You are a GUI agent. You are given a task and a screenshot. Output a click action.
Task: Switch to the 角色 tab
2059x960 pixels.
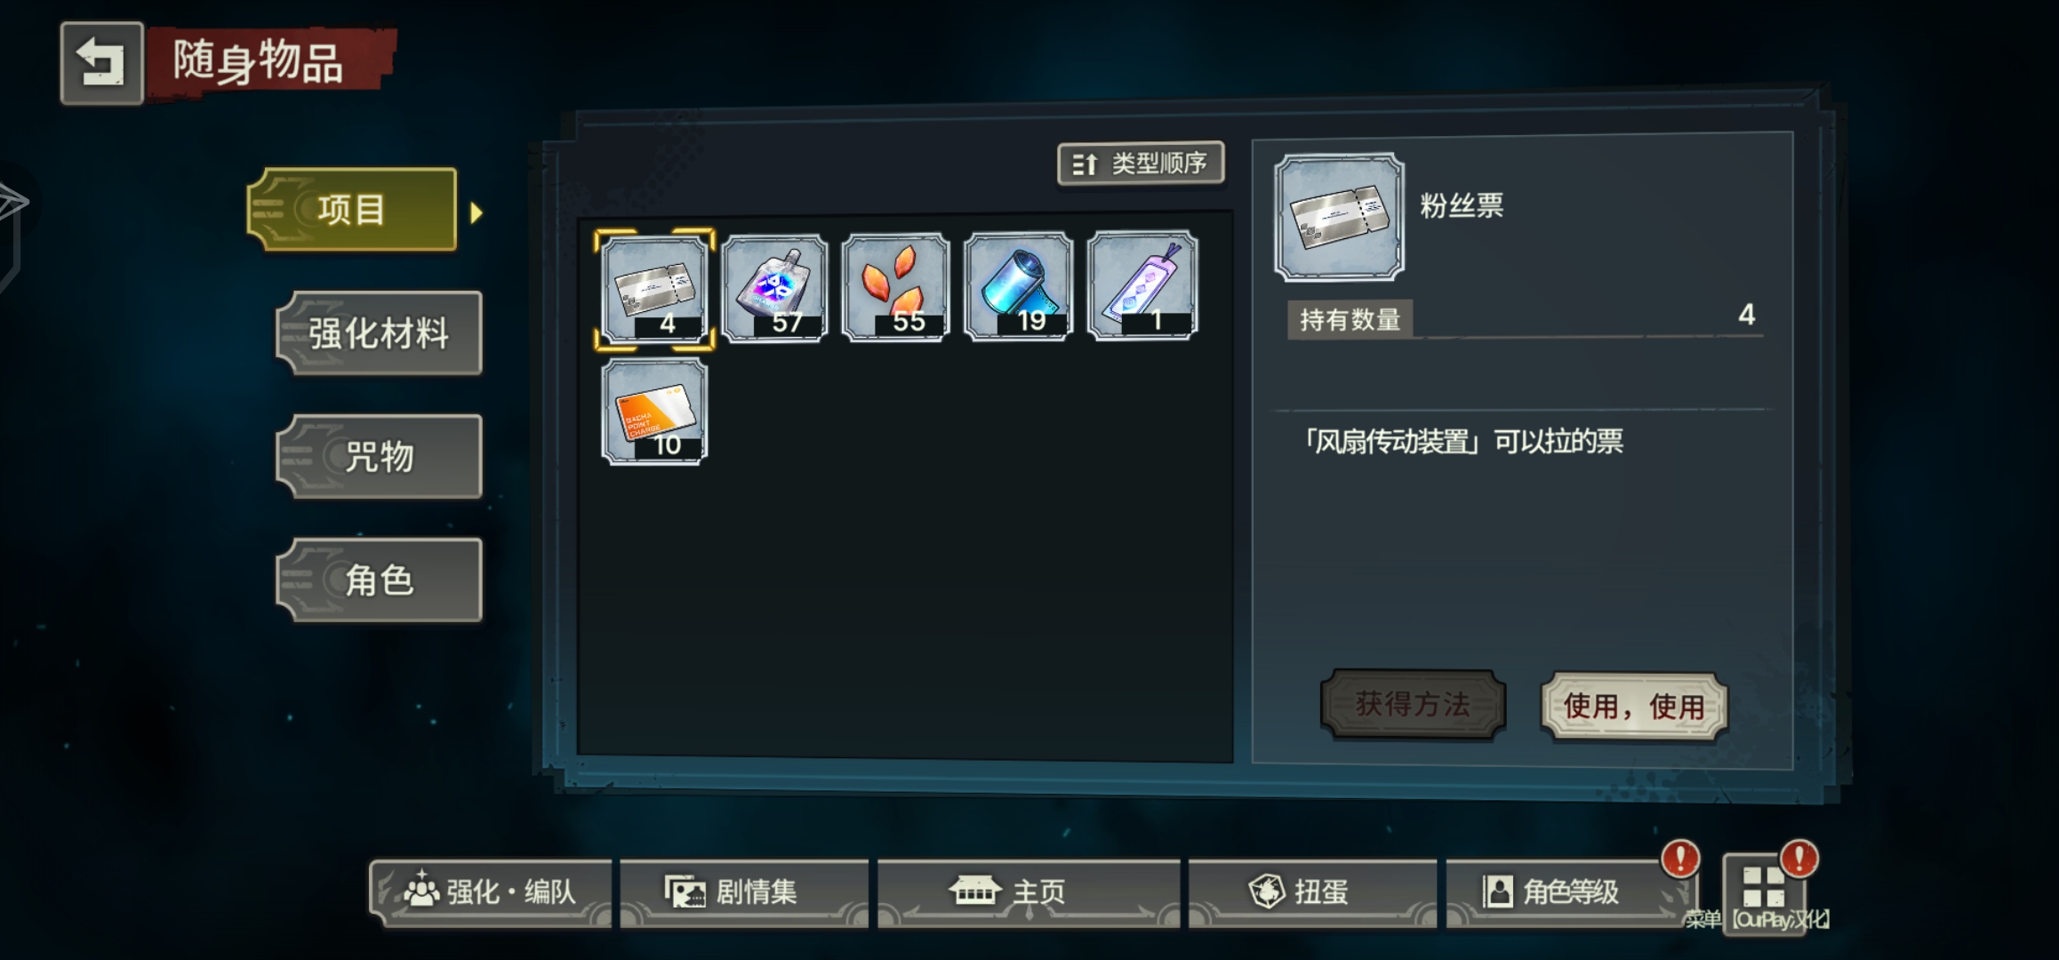(379, 580)
